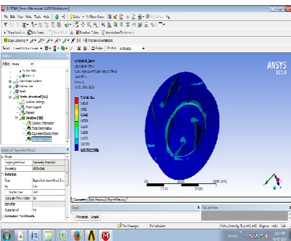Click red maximum color in legend
The width and height of the screenshot is (291, 241).
pyautogui.click(x=76, y=100)
